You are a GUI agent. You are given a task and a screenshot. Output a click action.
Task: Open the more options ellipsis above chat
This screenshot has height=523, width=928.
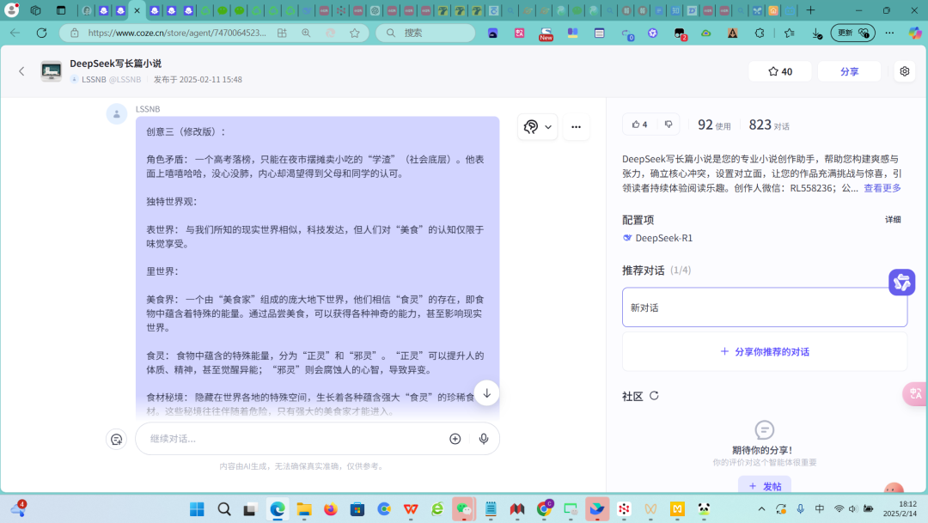pyautogui.click(x=576, y=126)
